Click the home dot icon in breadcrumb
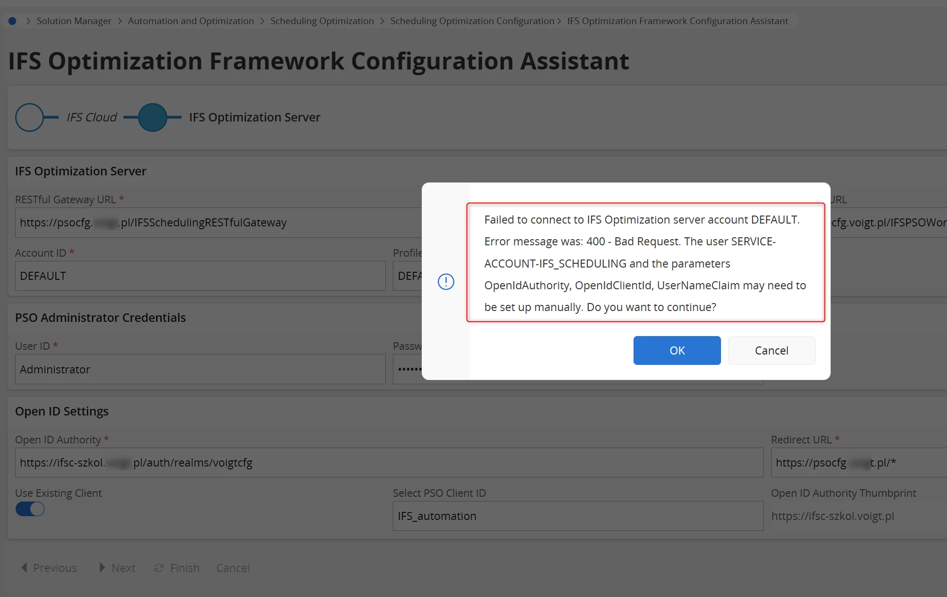947x597 pixels. tap(12, 21)
